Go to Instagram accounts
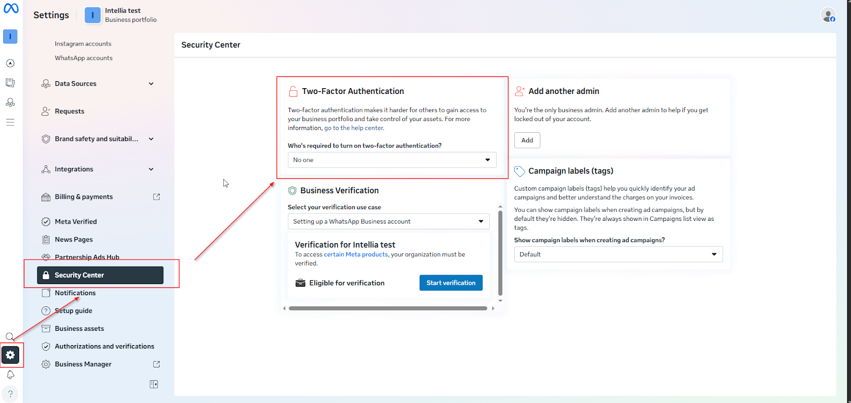 coord(83,44)
